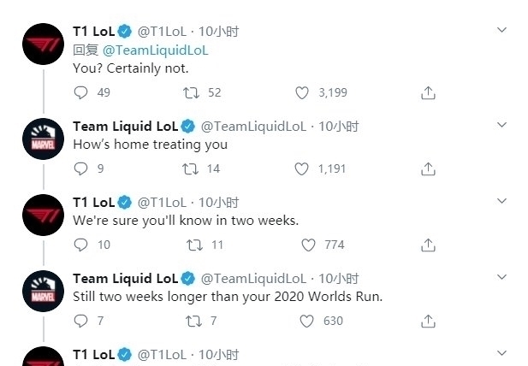Viewport: 528px width, 366px height.
Task: Retweet the "How's home treating you" tweet
Action: [x=190, y=168]
